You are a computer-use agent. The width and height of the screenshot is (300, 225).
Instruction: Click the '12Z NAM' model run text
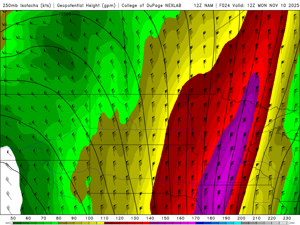(x=204, y=6)
